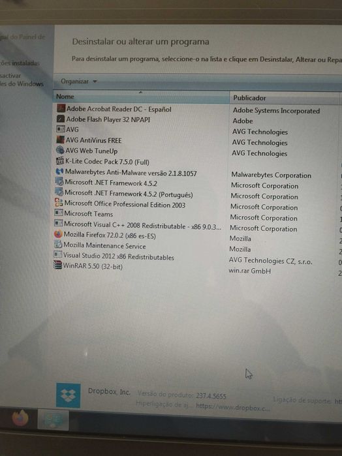
Task: Sort list by the Publicador column header
Action: coord(284,98)
